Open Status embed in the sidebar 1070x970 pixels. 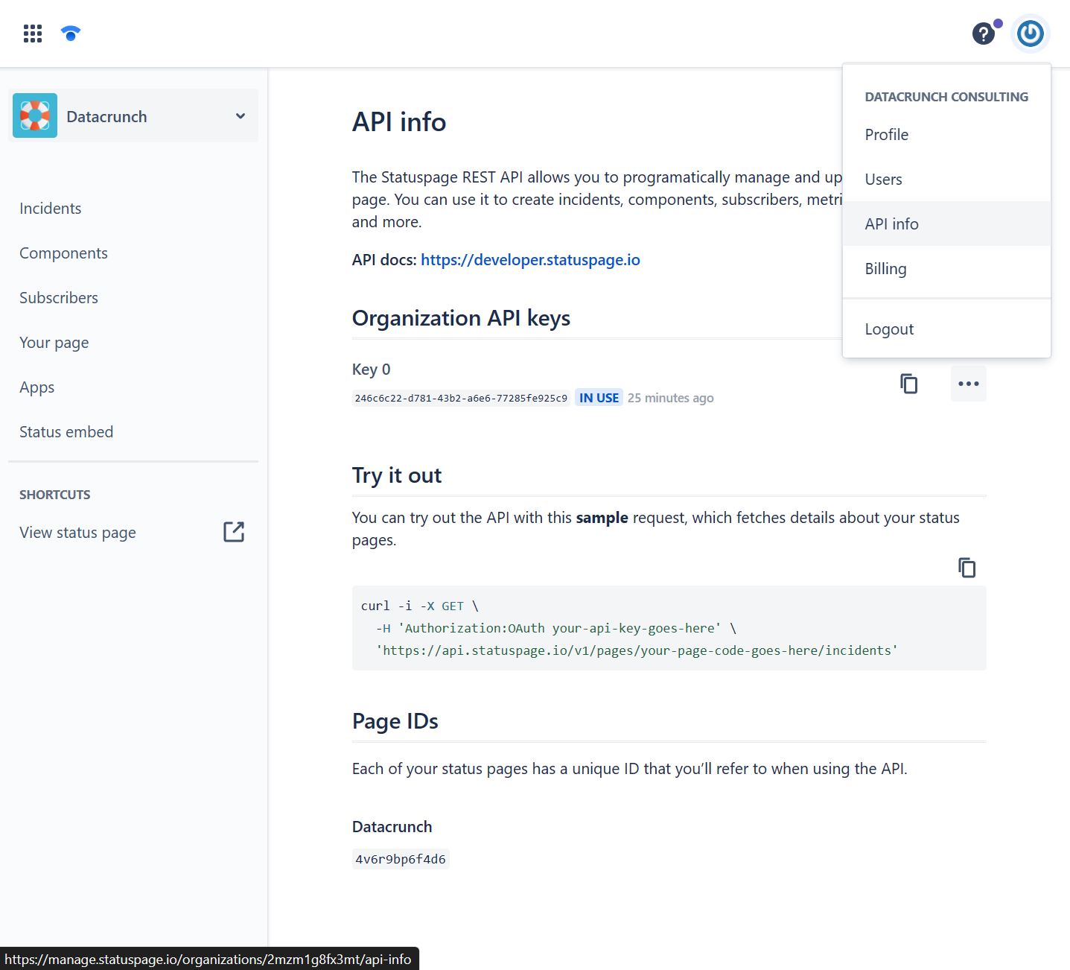click(66, 432)
